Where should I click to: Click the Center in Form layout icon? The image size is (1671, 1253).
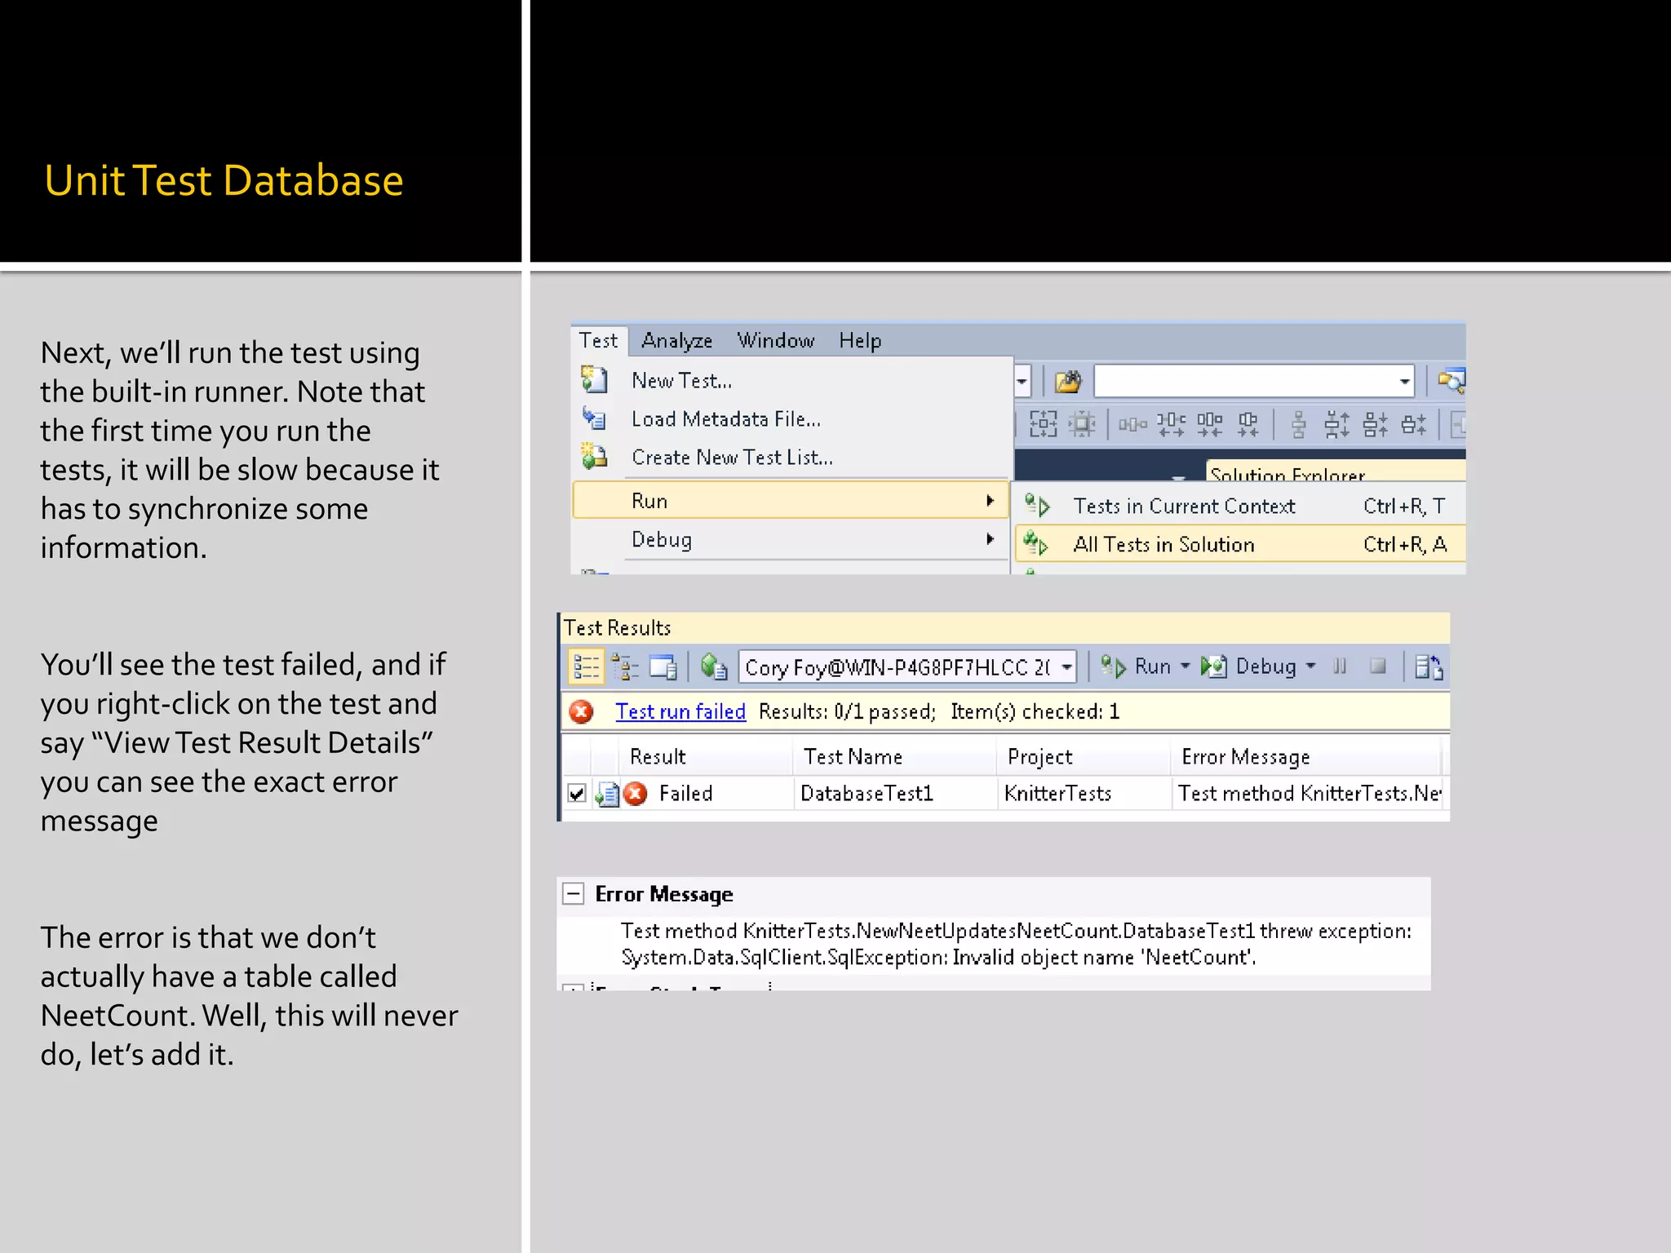[1082, 424]
